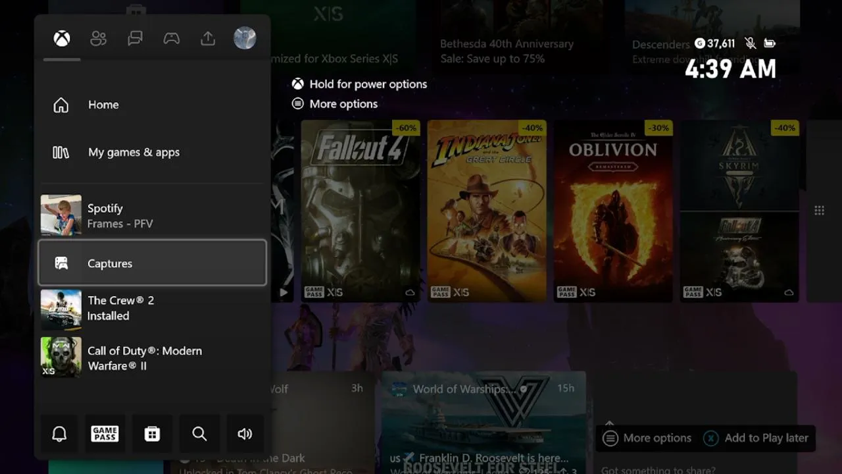Click the cloud icon on Fallout 4 tile
This screenshot has width=842, height=474.
tap(410, 292)
